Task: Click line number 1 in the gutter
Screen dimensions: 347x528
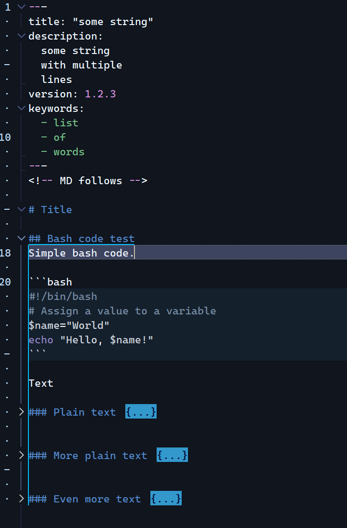Action: pyautogui.click(x=8, y=7)
